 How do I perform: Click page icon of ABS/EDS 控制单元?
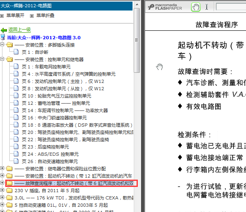(16, 154)
